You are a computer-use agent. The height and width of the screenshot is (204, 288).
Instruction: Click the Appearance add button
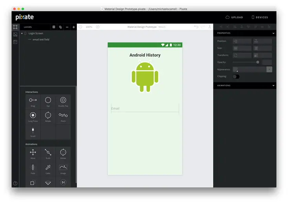[269, 69]
